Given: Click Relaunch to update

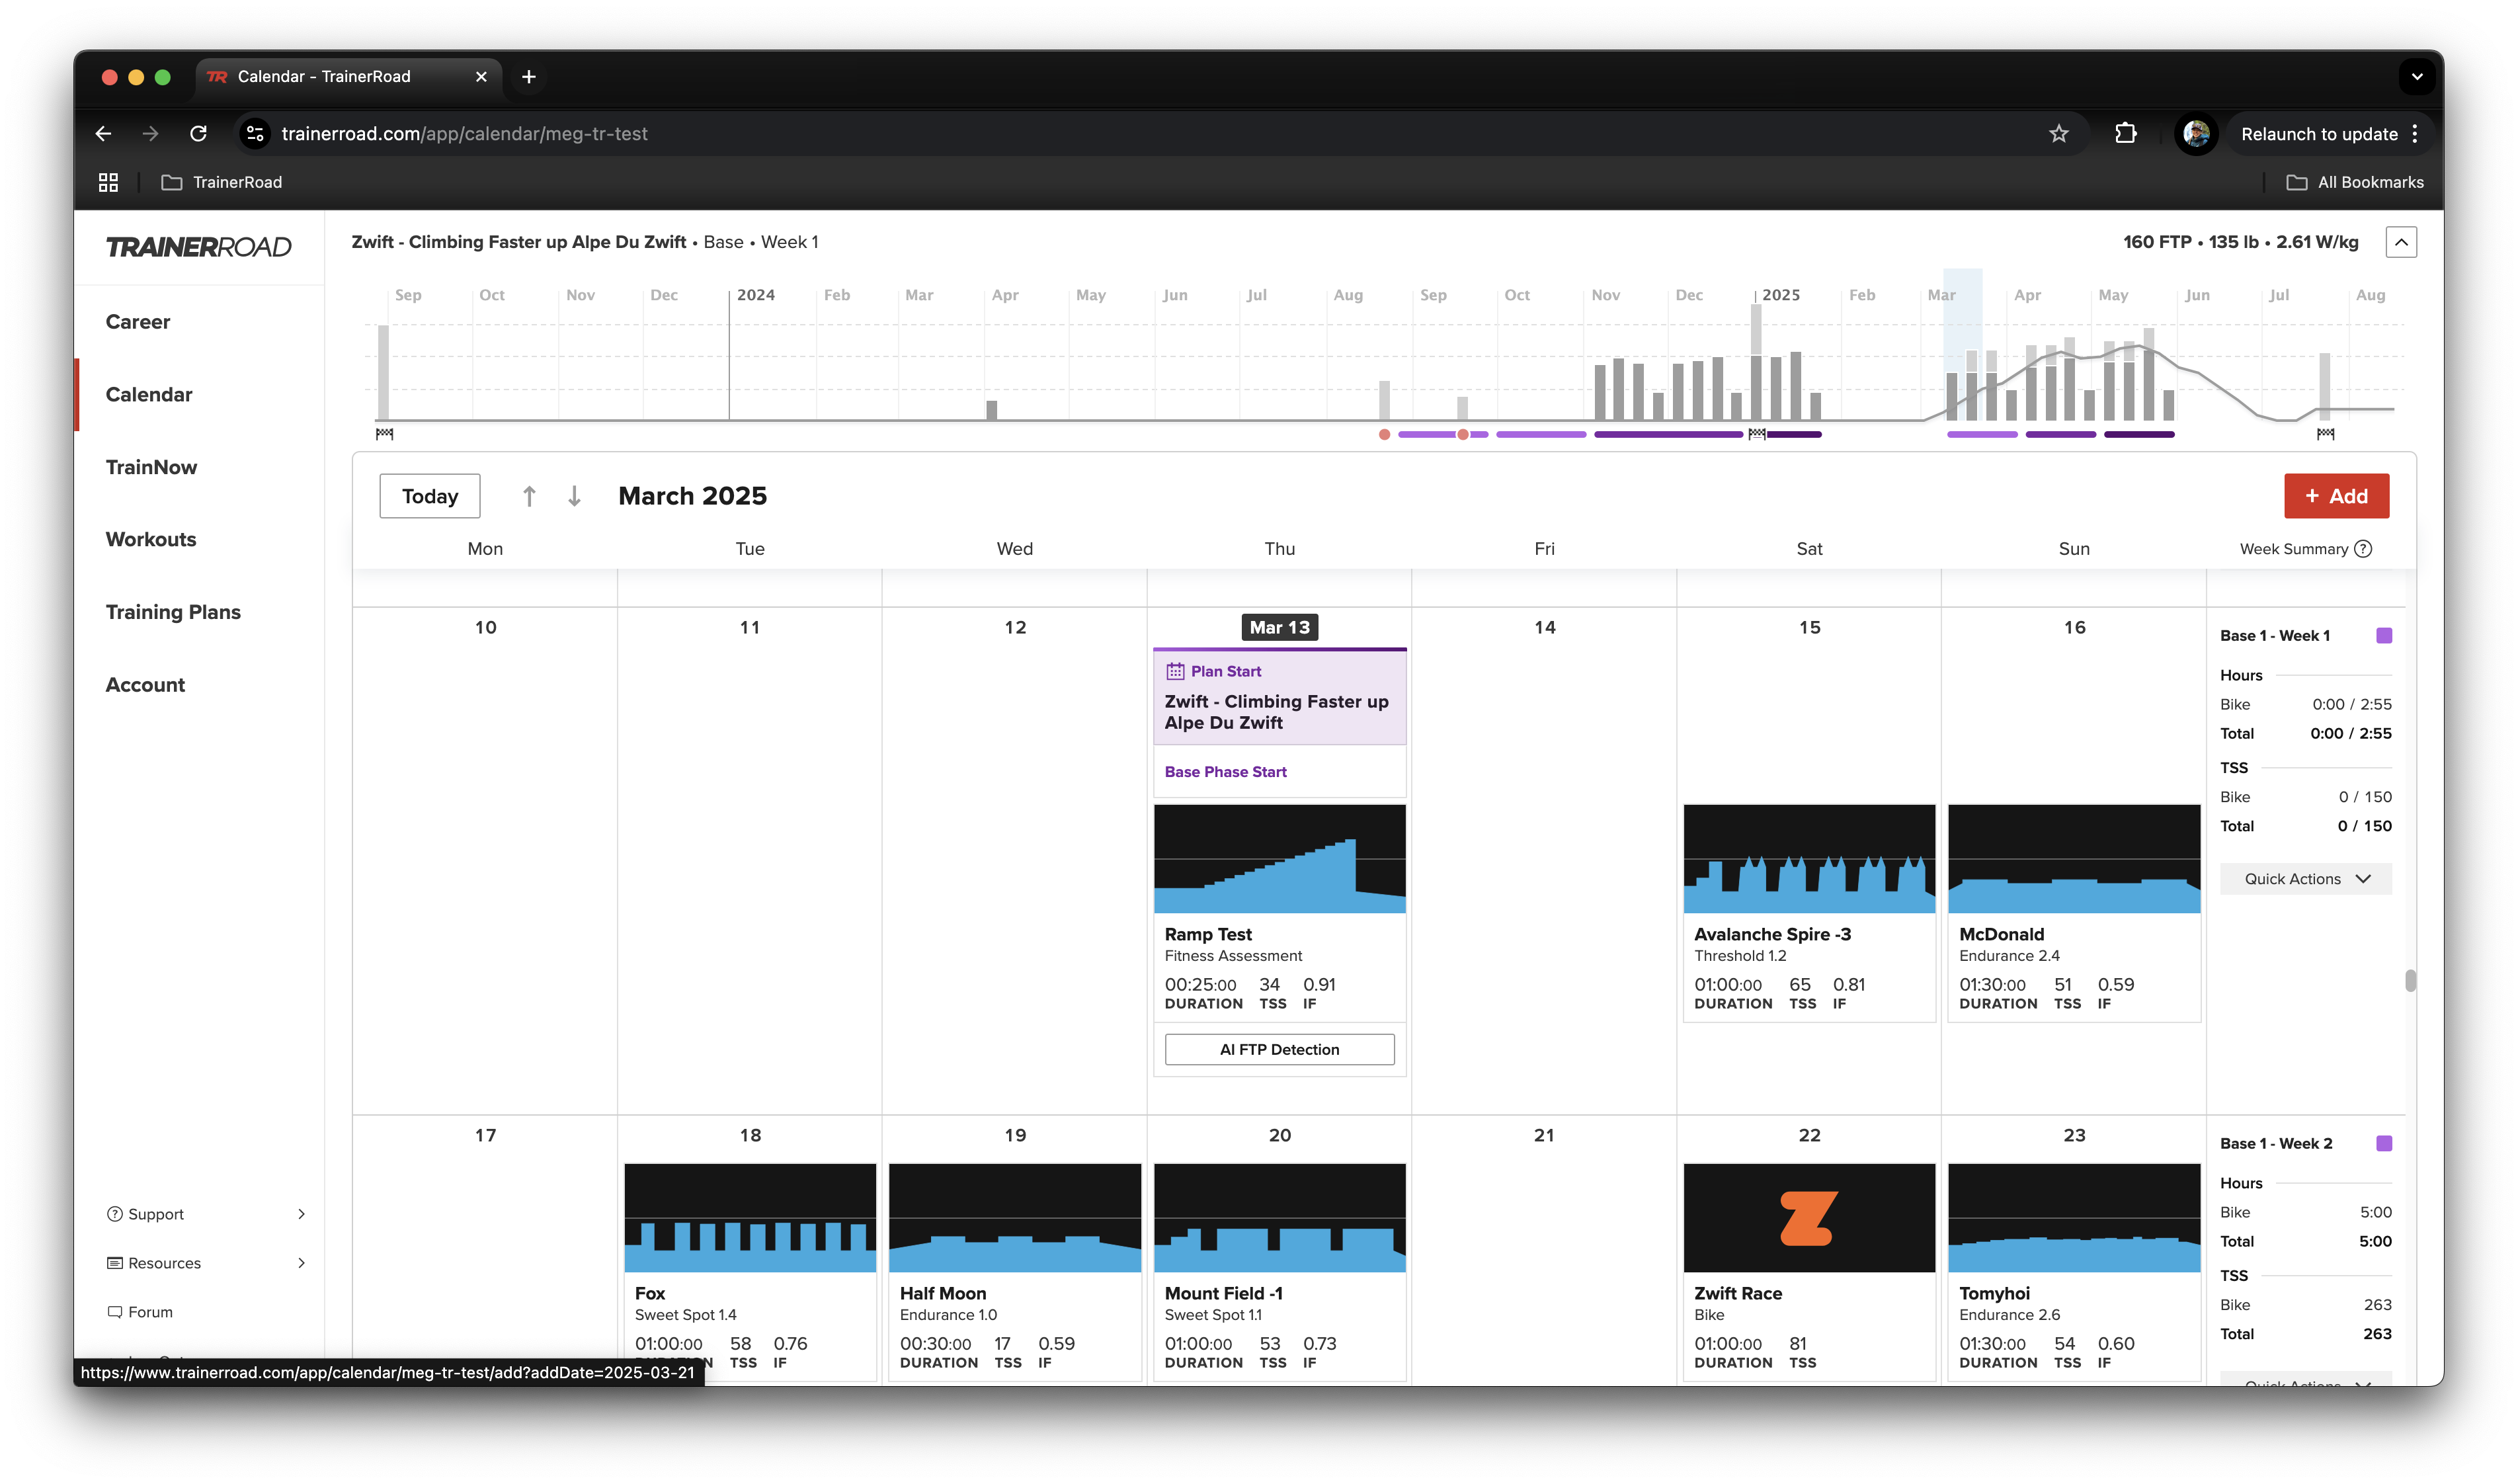Looking at the screenshot, I should pyautogui.click(x=2318, y=134).
